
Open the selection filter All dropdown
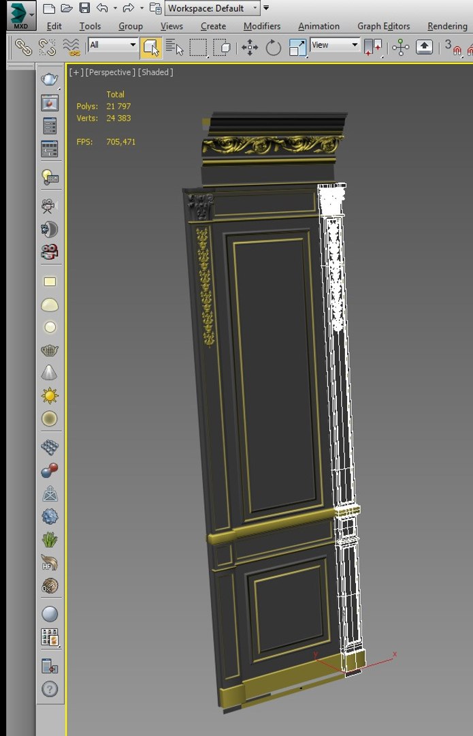(112, 45)
